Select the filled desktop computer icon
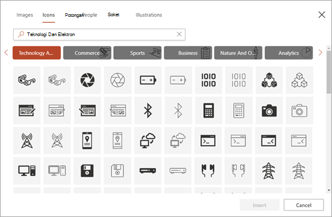This screenshot has height=217, width=332. point(27,171)
